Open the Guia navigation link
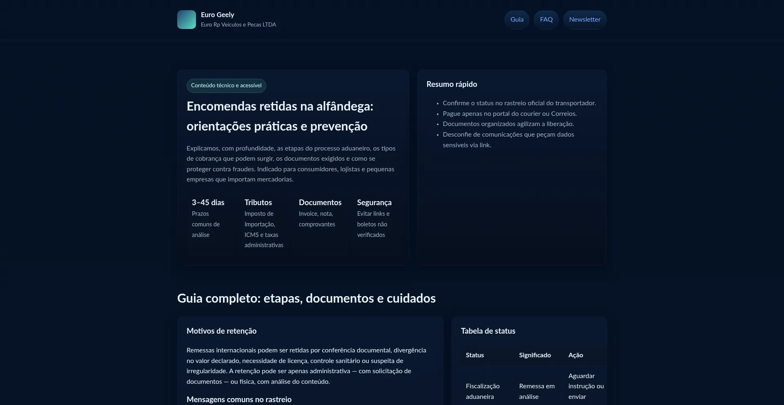Screen dimensions: 784x405 [517, 20]
